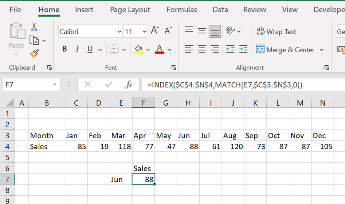Toggle Bold formatting

click(64, 49)
